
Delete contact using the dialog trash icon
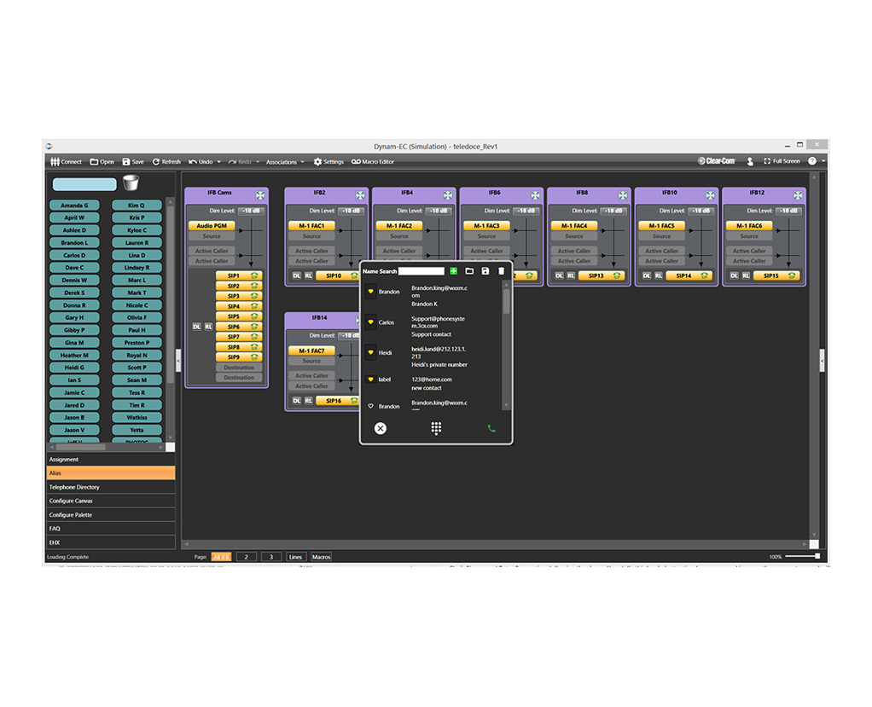coord(501,270)
